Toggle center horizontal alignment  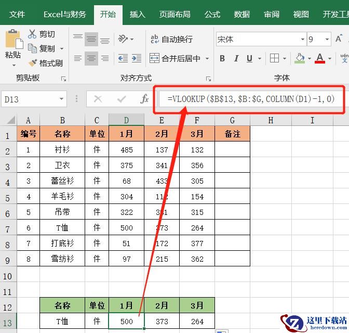[x=91, y=58]
